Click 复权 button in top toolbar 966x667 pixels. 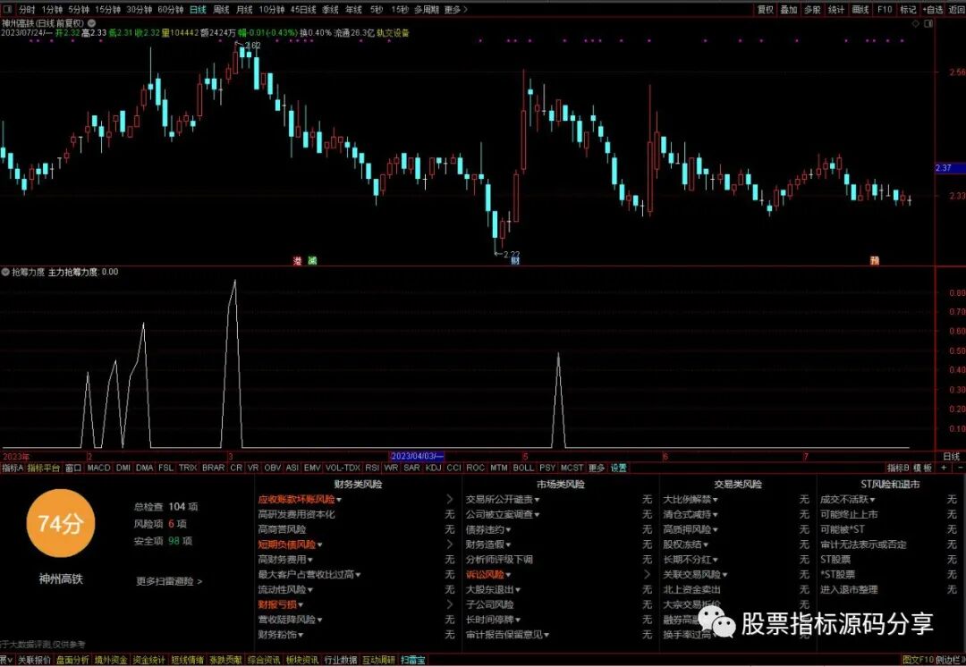tap(766, 10)
